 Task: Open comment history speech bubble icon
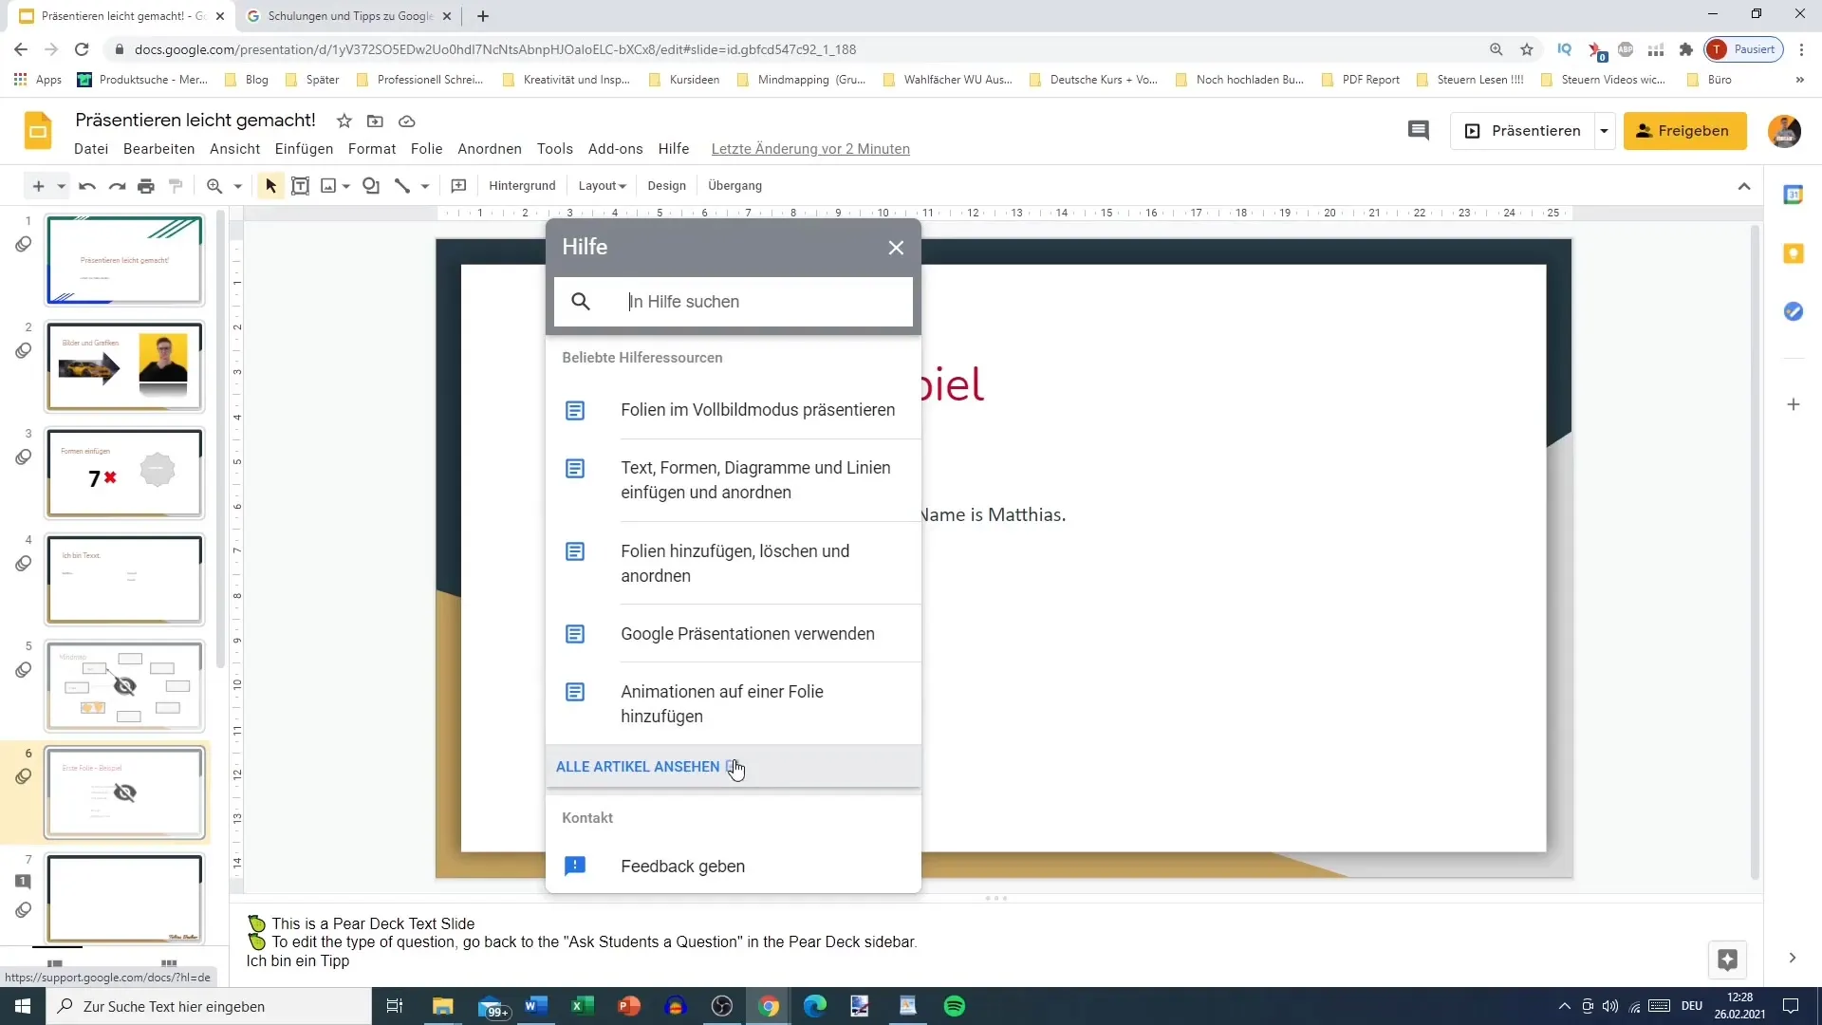(1418, 131)
